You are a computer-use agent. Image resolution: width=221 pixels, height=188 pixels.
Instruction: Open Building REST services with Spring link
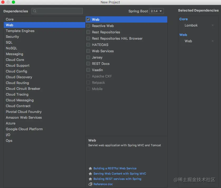click(117, 179)
